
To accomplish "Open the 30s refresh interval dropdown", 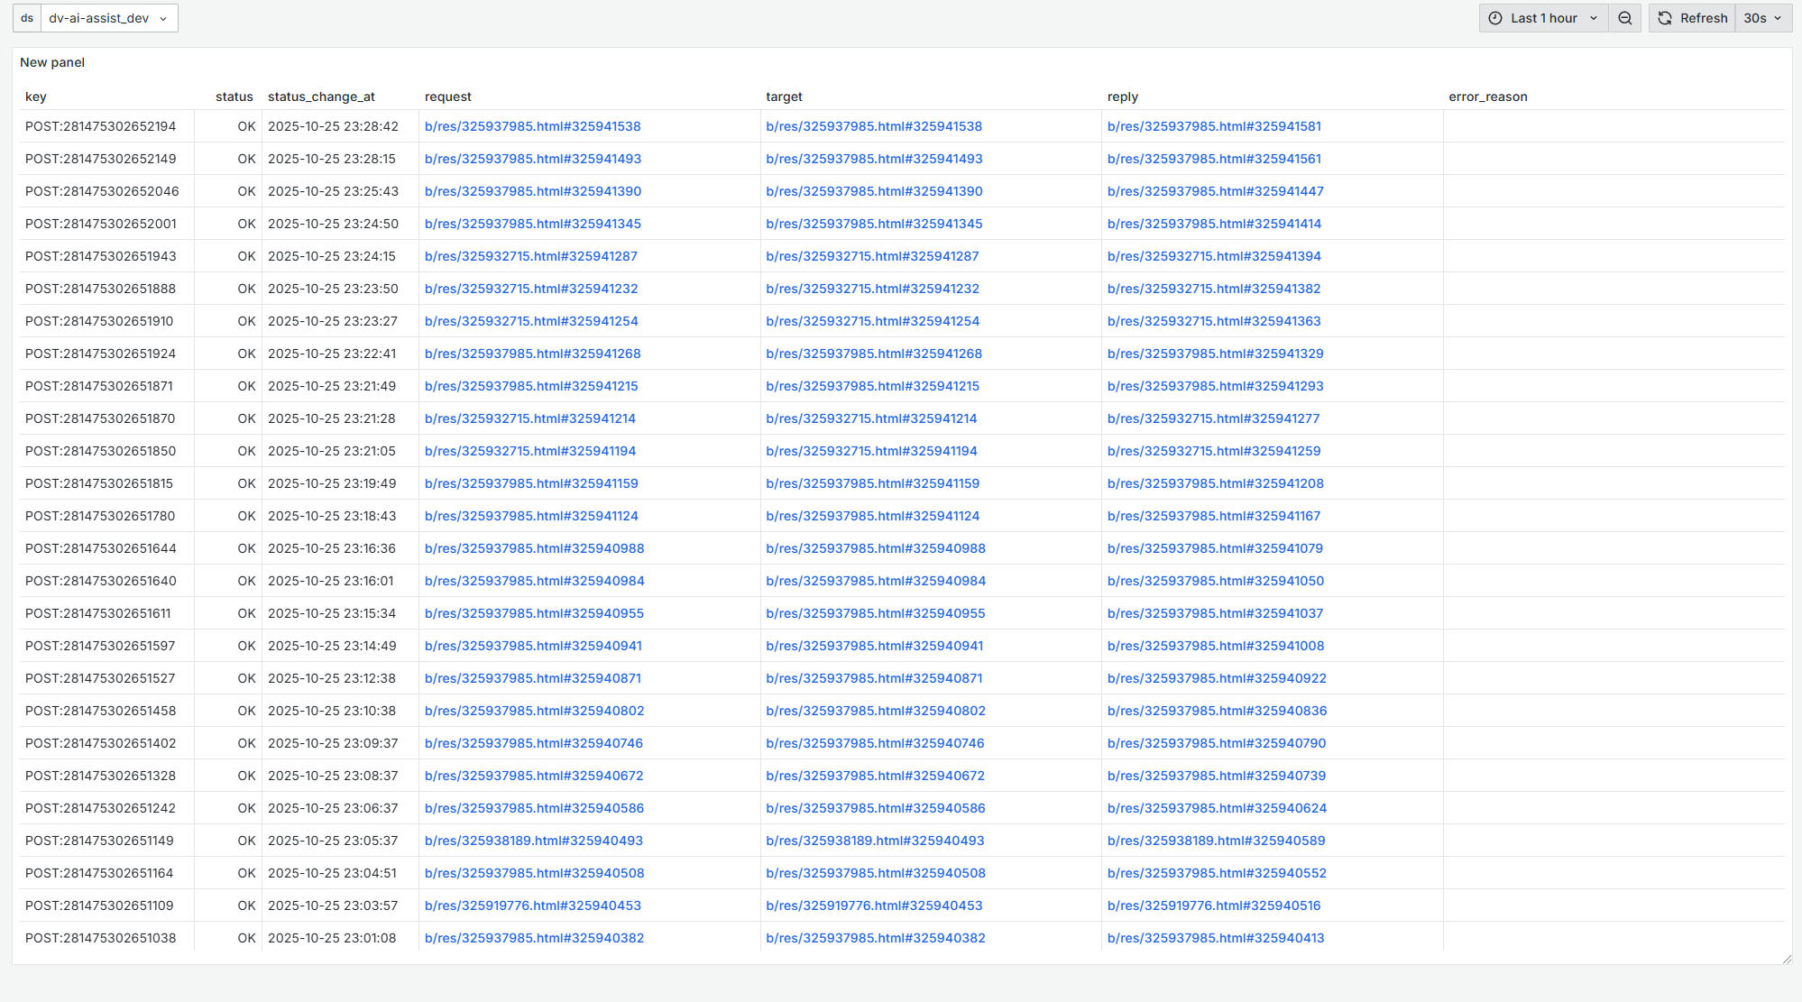I will tap(1762, 18).
